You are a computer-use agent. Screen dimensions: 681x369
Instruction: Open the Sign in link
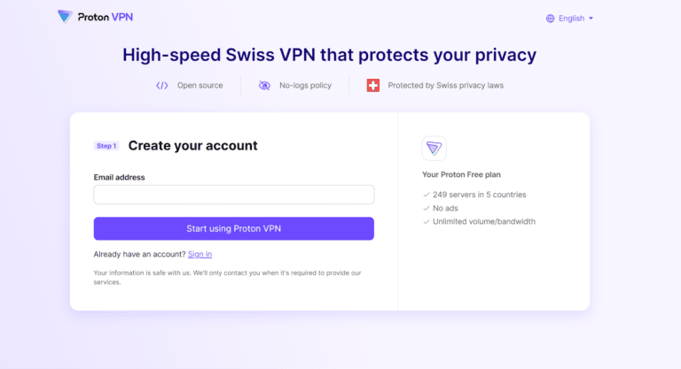200,254
